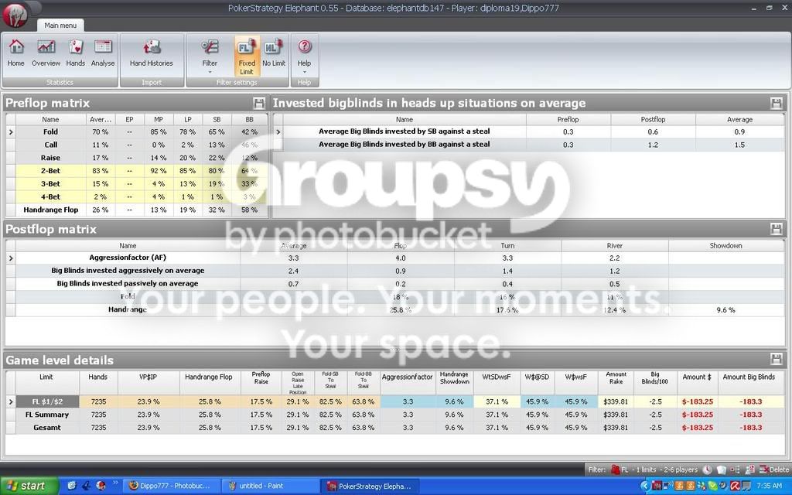This screenshot has height=495, width=792.
Task: Open the Overview chart view
Action: click(46, 53)
